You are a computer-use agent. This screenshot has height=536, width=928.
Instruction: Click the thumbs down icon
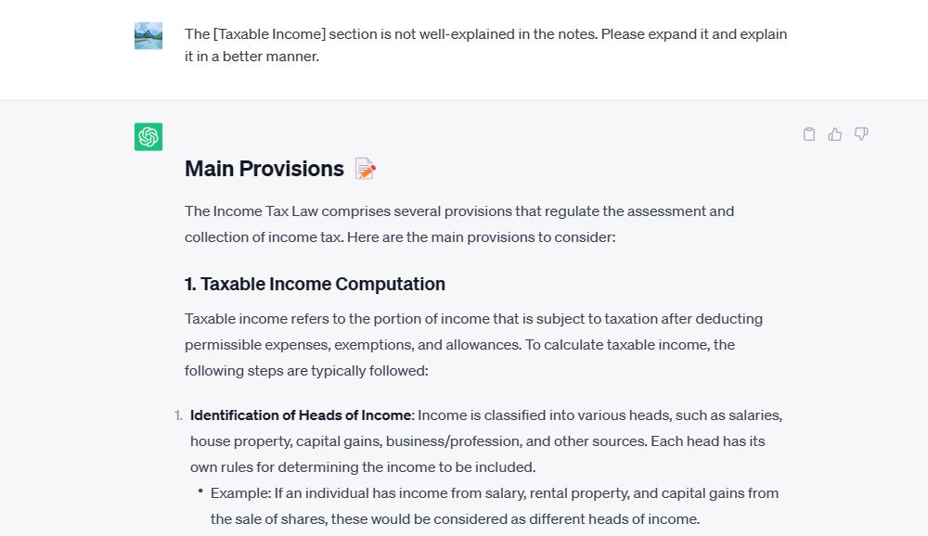[x=861, y=134]
